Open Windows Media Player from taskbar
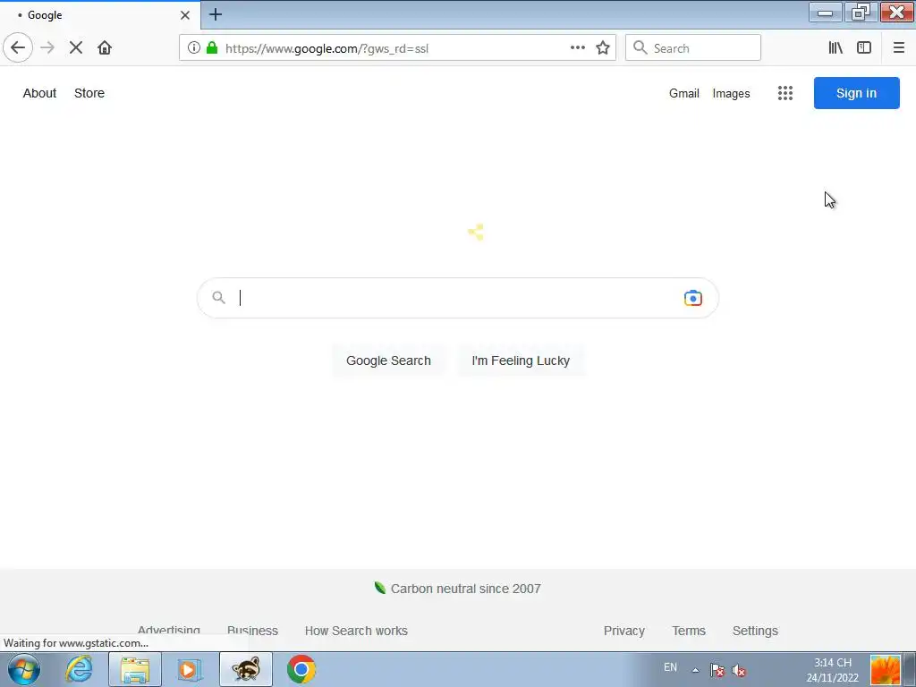Screen dimensions: 916x687 click(190, 669)
